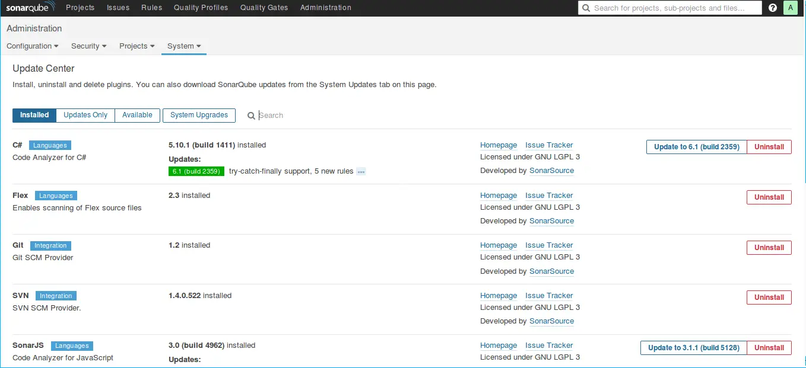Open Quality Gates page
This screenshot has width=806, height=368.
[264, 8]
